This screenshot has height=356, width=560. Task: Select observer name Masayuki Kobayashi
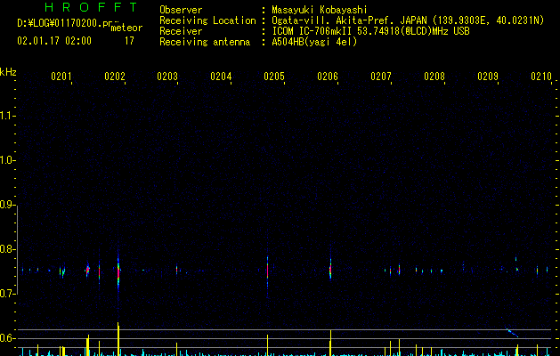[320, 10]
